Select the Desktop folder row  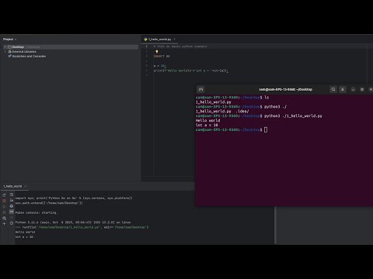[71, 46]
